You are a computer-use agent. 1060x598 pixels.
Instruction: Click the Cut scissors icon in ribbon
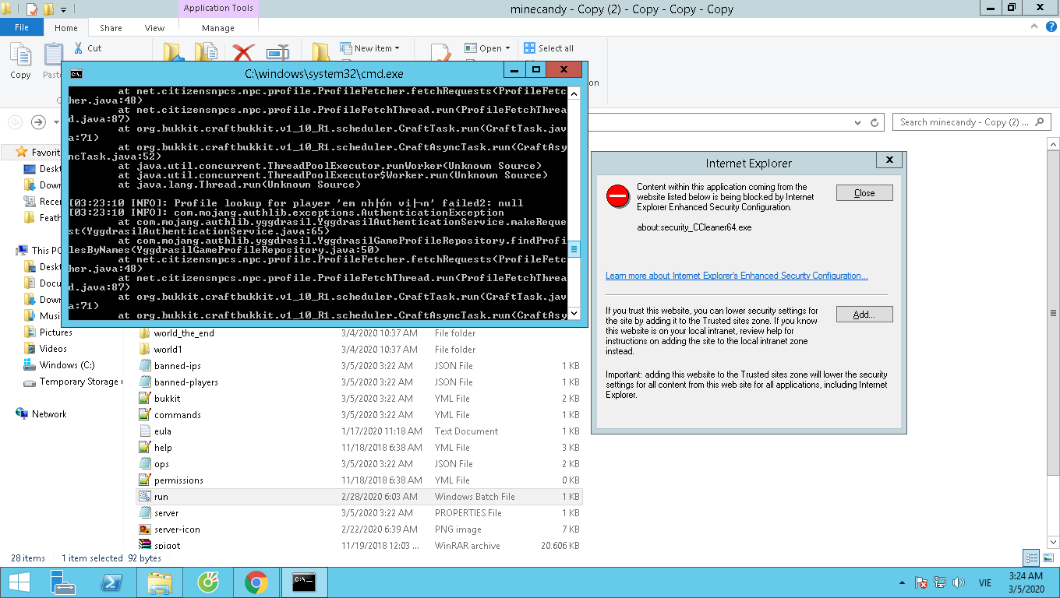coord(79,48)
